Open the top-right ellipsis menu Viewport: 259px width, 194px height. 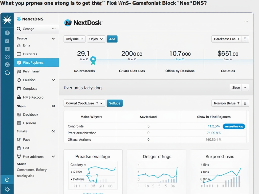(x=246, y=21)
